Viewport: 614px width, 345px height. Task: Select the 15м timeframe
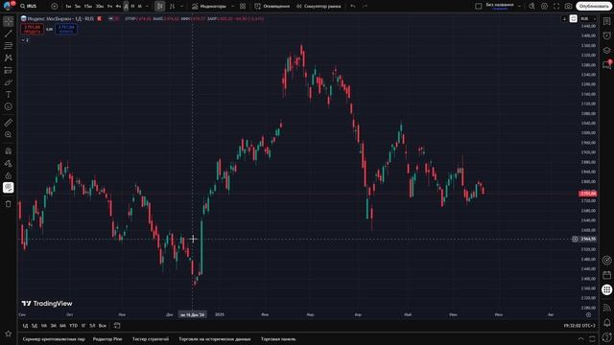point(88,7)
